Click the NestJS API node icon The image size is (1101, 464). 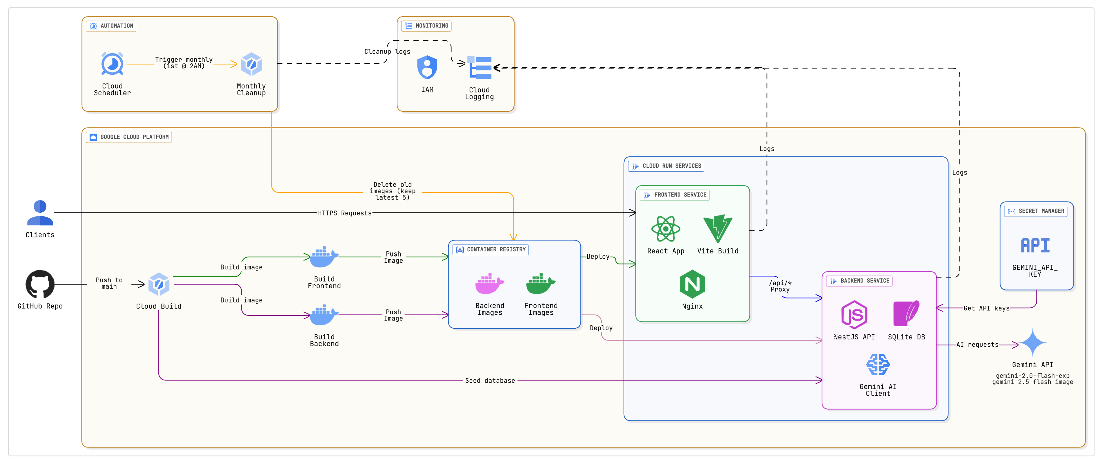(x=854, y=315)
